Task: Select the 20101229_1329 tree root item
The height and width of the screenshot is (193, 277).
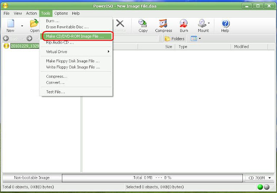Action: (x=25, y=46)
